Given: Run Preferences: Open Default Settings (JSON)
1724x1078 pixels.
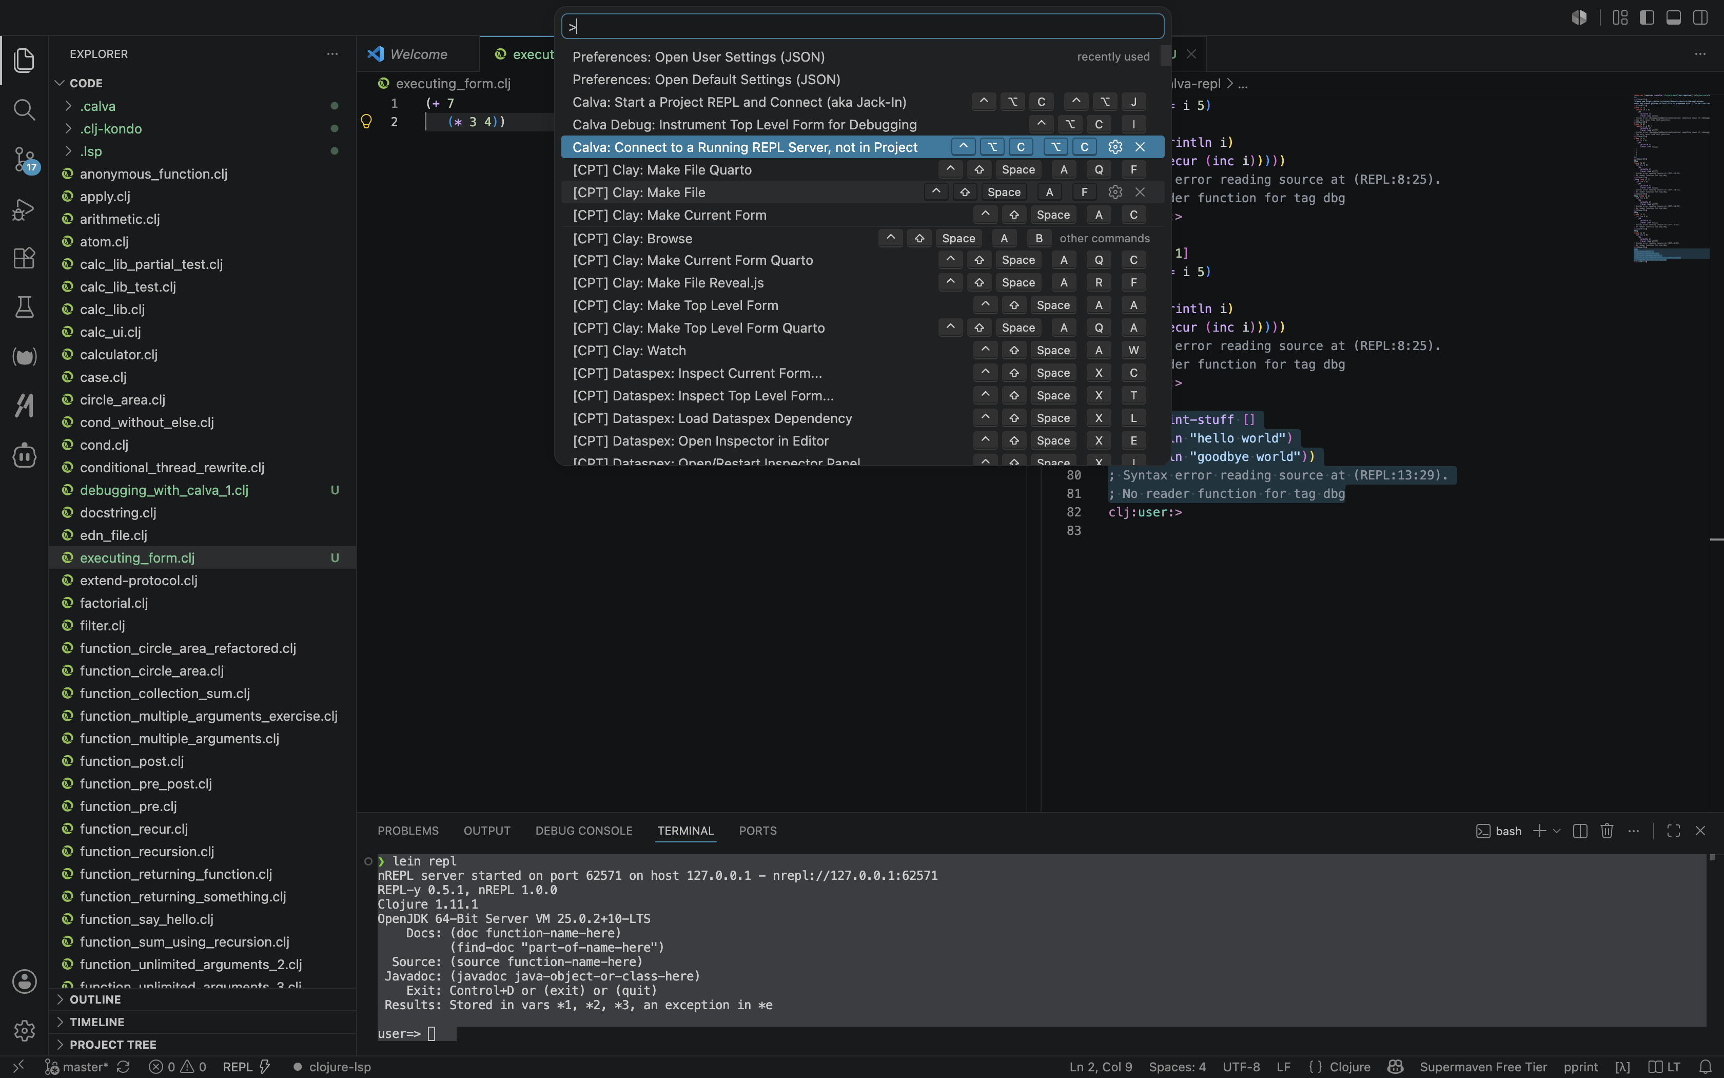Looking at the screenshot, I should pyautogui.click(x=862, y=79).
